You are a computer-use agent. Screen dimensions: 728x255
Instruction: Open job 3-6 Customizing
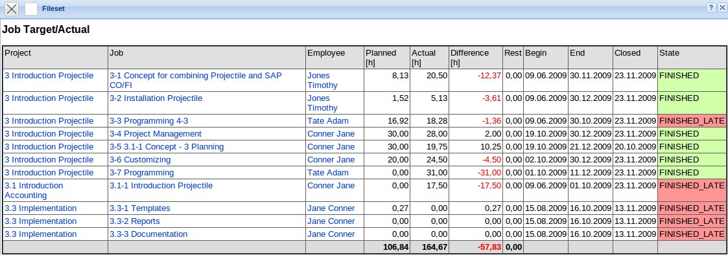click(x=140, y=160)
